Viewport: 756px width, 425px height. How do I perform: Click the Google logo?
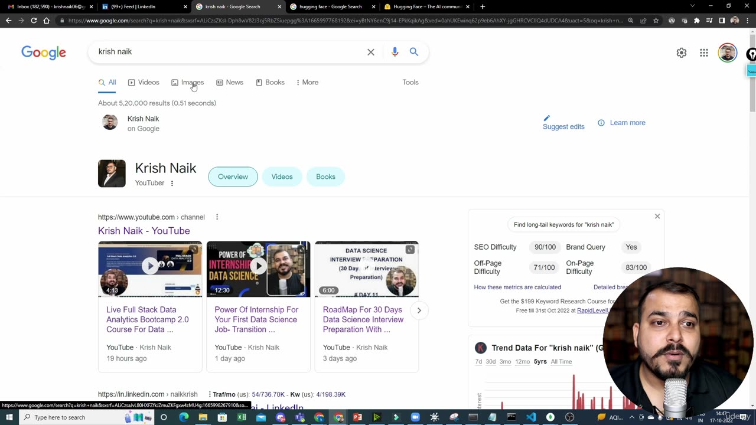(x=44, y=53)
